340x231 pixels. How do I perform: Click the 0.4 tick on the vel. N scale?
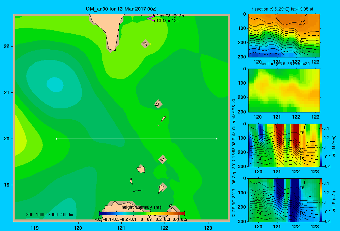[326, 128]
